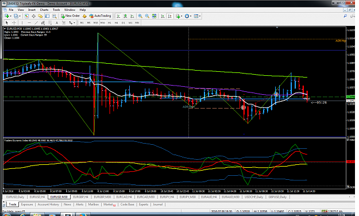Viewport: 359px width, 216px height.
Task: Switch to MN timeframe
Action: [x=137, y=22]
